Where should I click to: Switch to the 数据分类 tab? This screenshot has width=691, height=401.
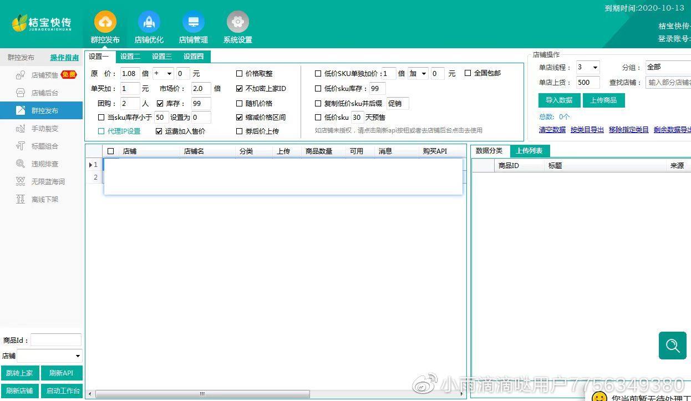(x=489, y=151)
